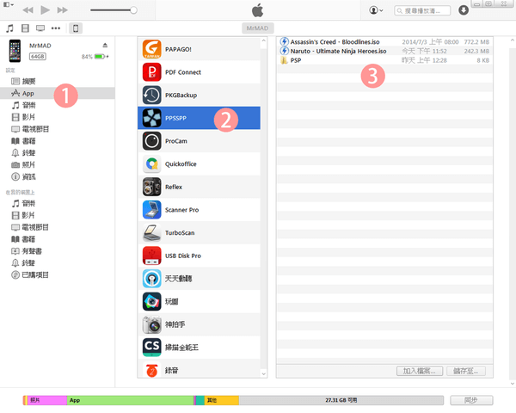516x413 pixels.
Task: Click the Music library icon in toolbar
Action: pos(9,28)
